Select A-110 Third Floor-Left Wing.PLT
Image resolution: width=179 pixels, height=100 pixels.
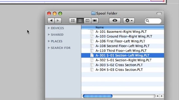[x=123, y=51]
